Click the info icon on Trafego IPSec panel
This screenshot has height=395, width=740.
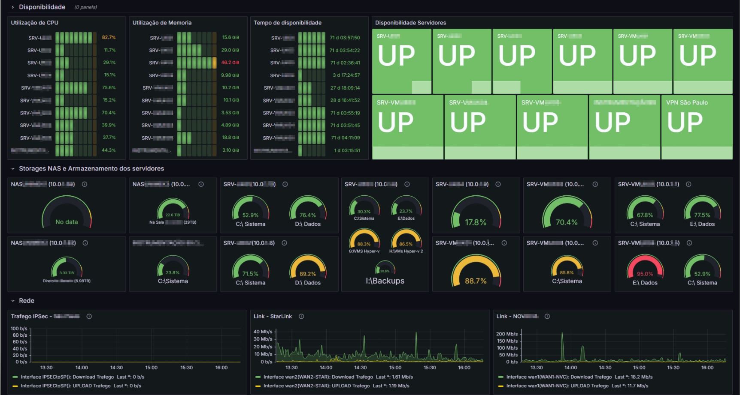89,317
